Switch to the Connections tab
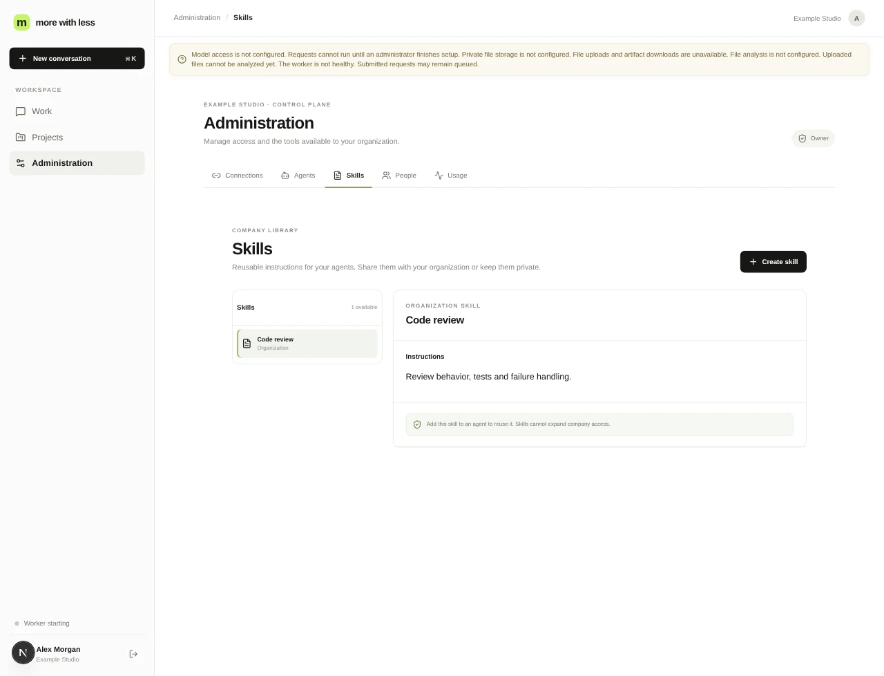884x676 pixels. [x=237, y=176]
